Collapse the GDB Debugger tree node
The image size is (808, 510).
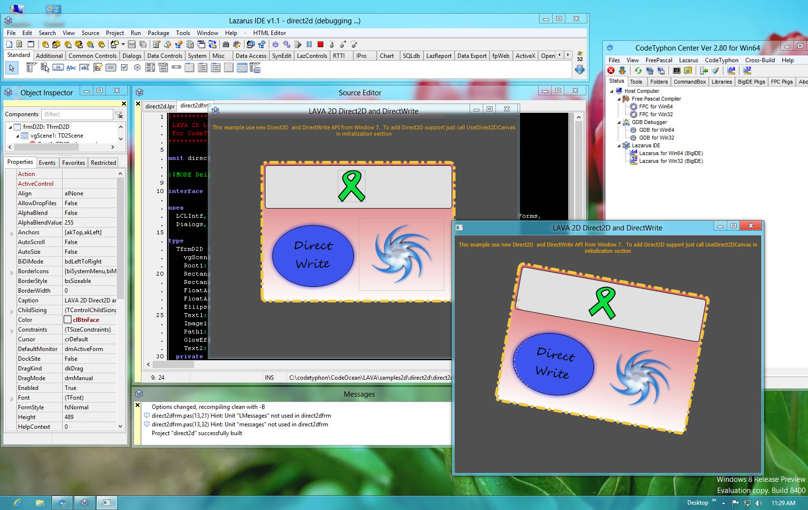click(x=619, y=122)
